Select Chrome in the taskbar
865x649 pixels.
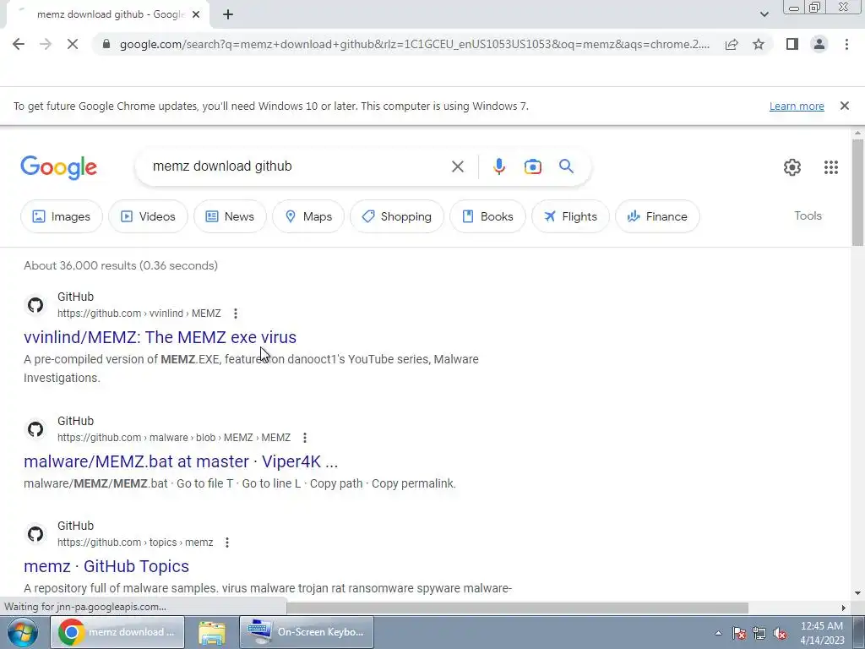117,632
